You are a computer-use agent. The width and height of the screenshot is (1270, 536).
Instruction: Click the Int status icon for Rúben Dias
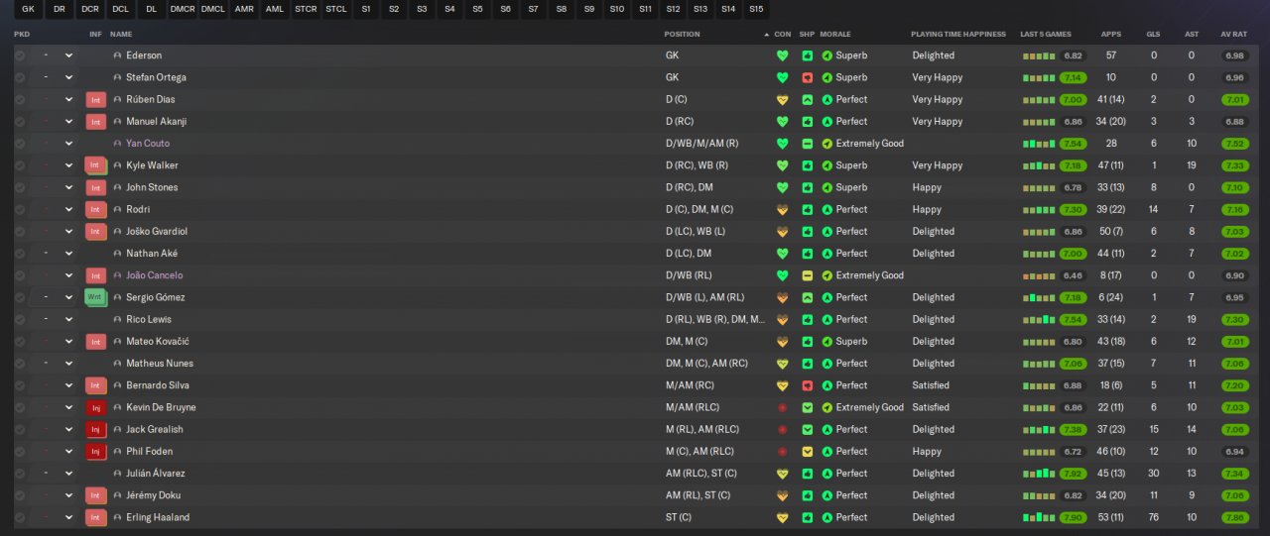click(95, 99)
